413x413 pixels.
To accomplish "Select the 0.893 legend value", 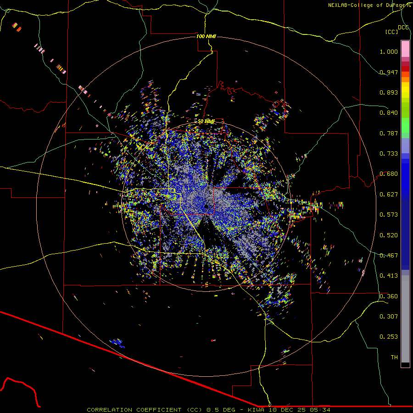I will pos(389,92).
